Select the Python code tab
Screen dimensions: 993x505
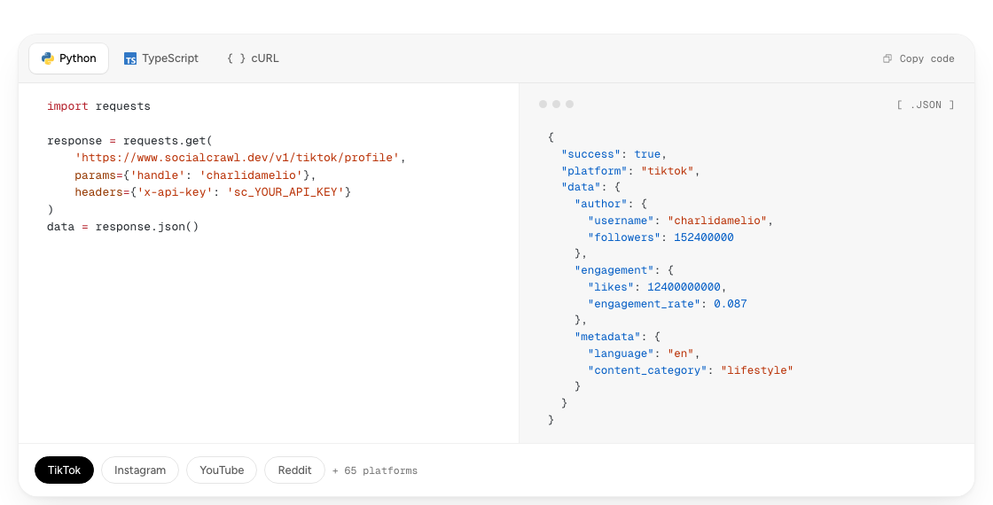[68, 58]
